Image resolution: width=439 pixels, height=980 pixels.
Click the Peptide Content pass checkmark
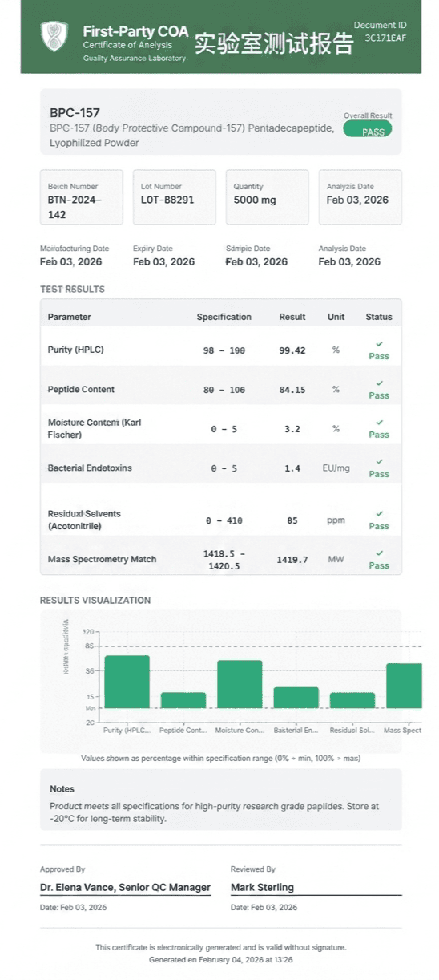(379, 383)
